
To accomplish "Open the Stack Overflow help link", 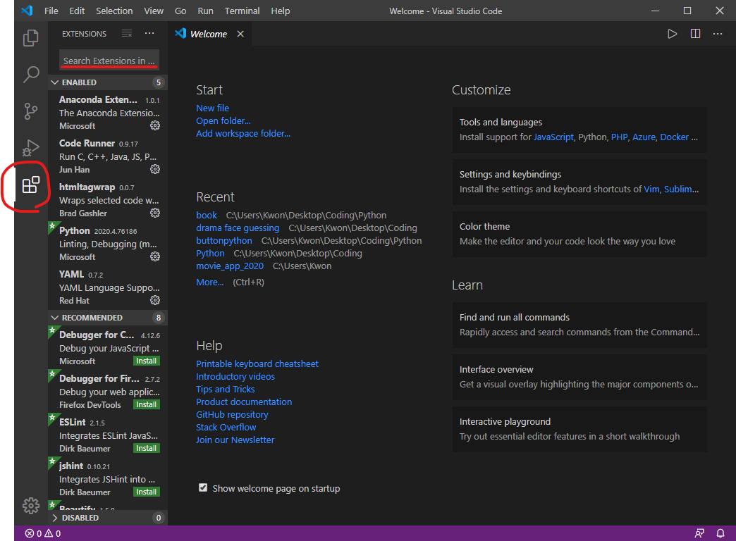I will point(226,427).
